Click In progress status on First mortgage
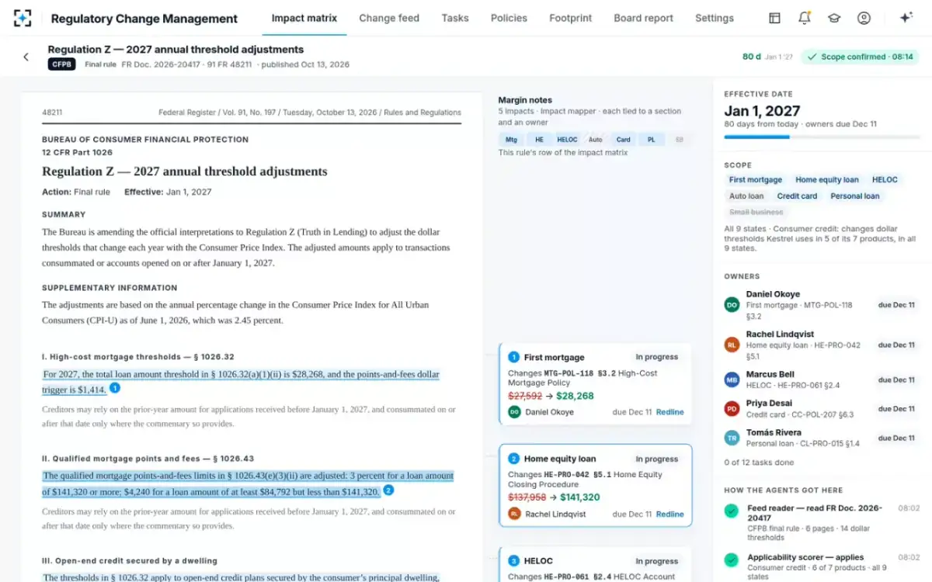This screenshot has width=932, height=582. [657, 357]
